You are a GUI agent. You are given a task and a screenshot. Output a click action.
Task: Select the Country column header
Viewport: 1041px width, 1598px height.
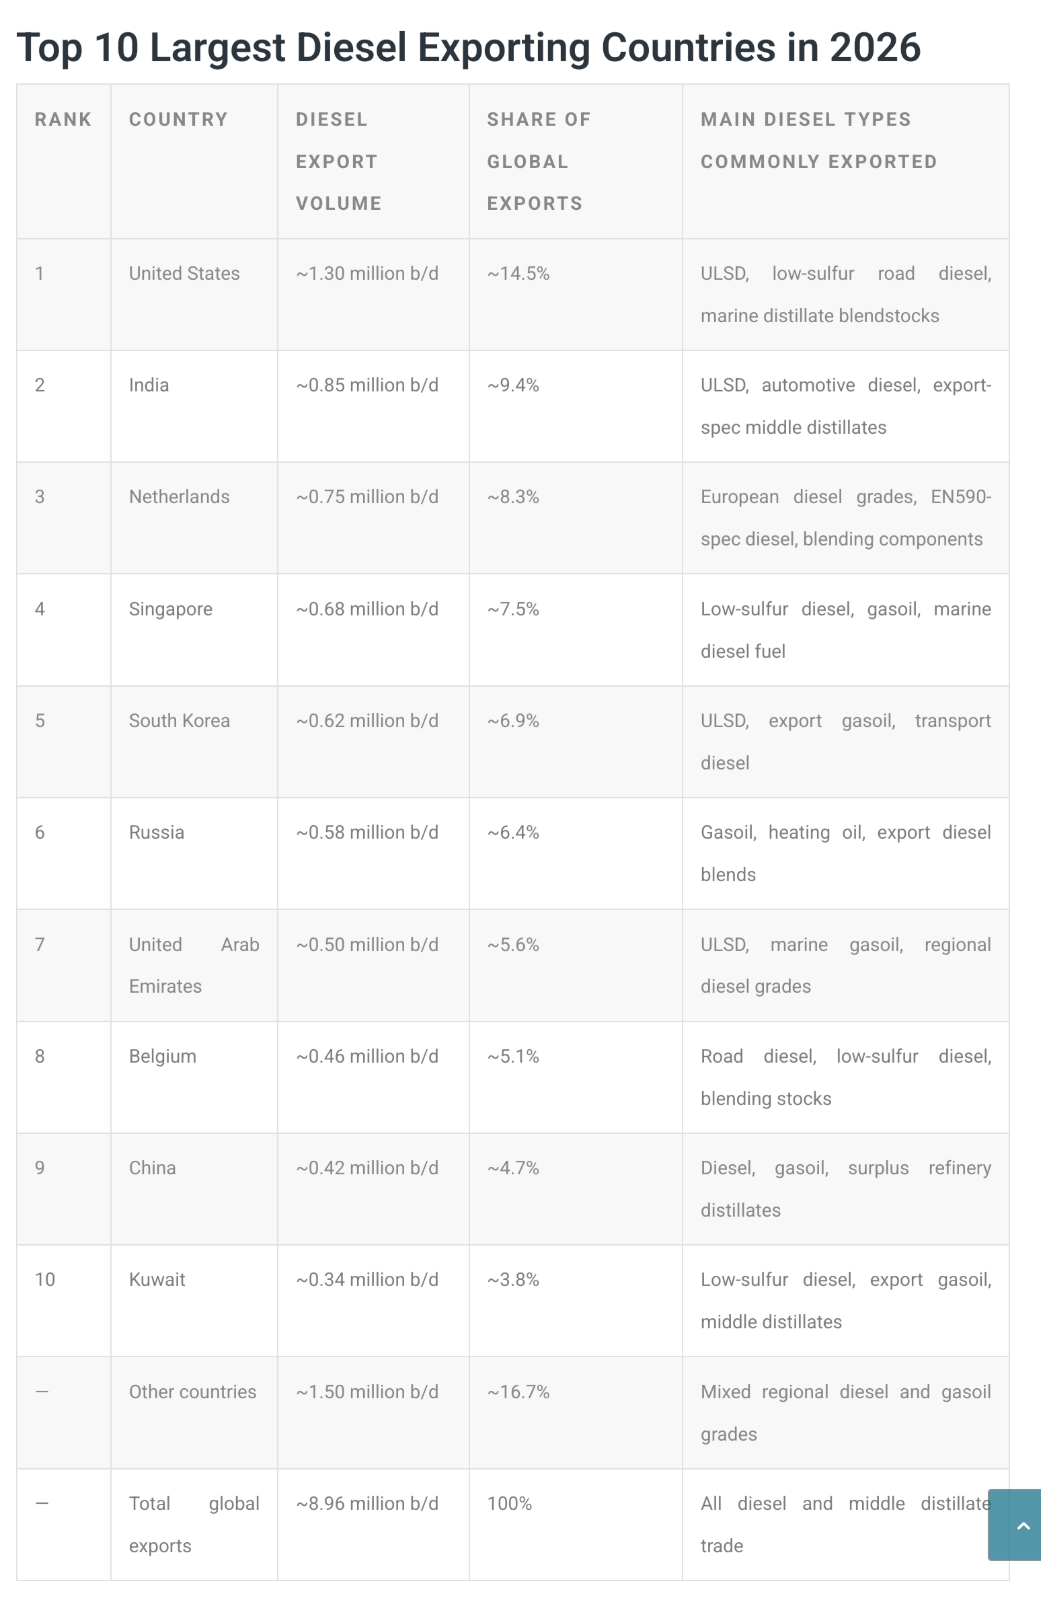pos(178,120)
